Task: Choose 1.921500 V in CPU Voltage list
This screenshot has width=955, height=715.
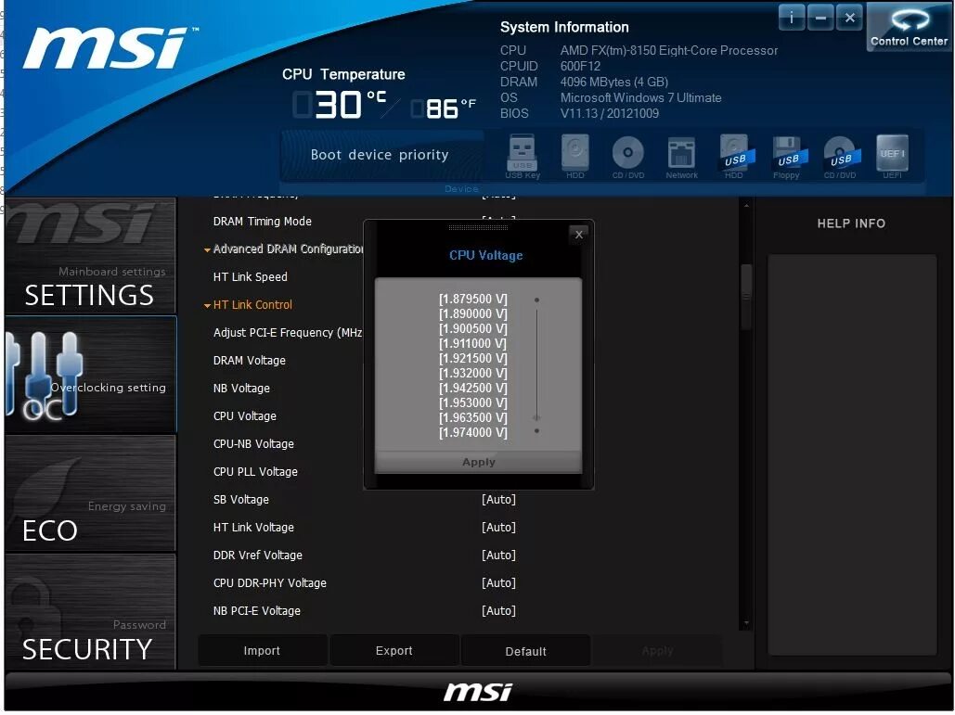Action: pos(473,358)
